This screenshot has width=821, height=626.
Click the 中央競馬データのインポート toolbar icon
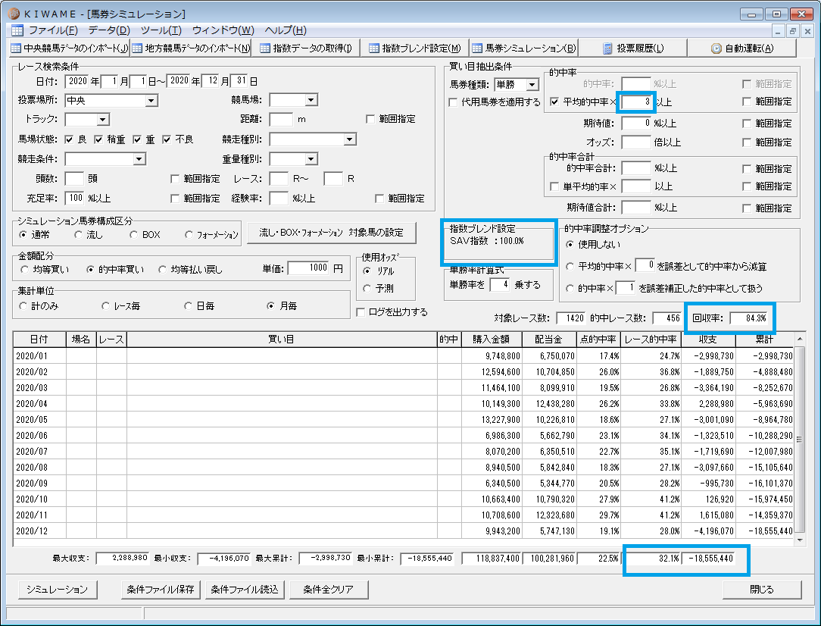pyautogui.click(x=16, y=49)
